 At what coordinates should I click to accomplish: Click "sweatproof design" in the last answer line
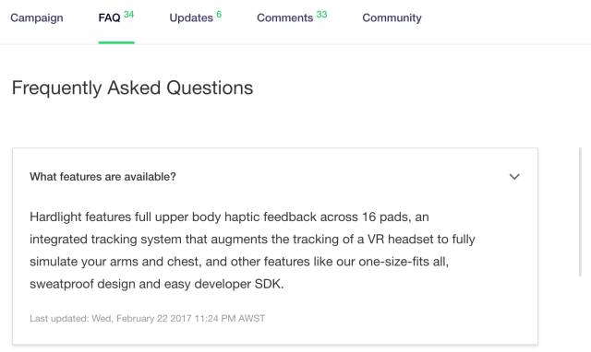coord(82,284)
